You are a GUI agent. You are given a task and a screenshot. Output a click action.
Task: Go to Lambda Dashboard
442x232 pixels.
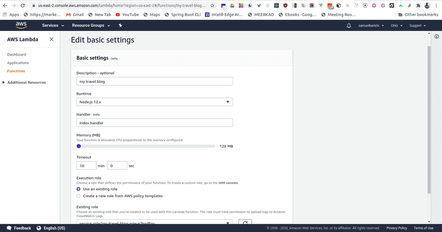point(17,55)
